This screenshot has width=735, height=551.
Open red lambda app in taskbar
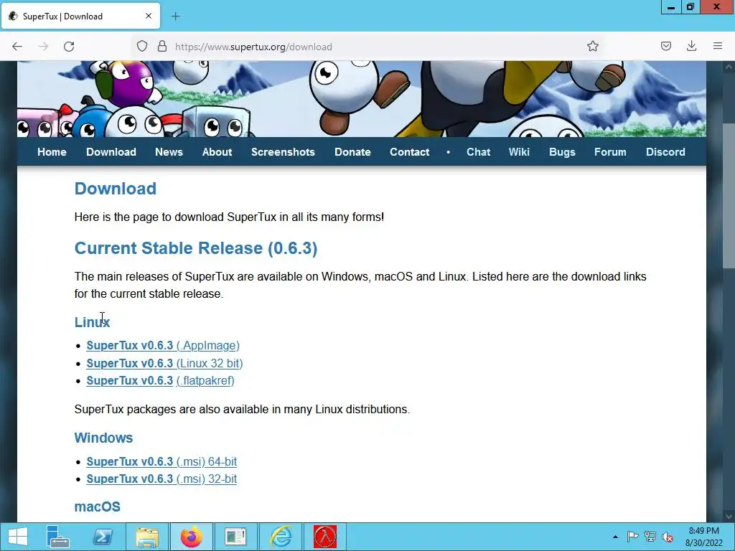325,537
